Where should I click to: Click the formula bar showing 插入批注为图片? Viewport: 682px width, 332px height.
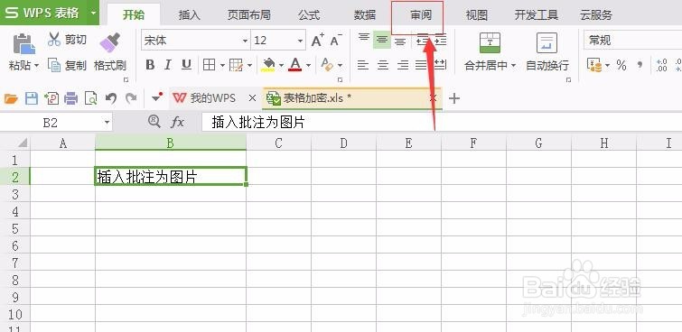click(x=442, y=123)
